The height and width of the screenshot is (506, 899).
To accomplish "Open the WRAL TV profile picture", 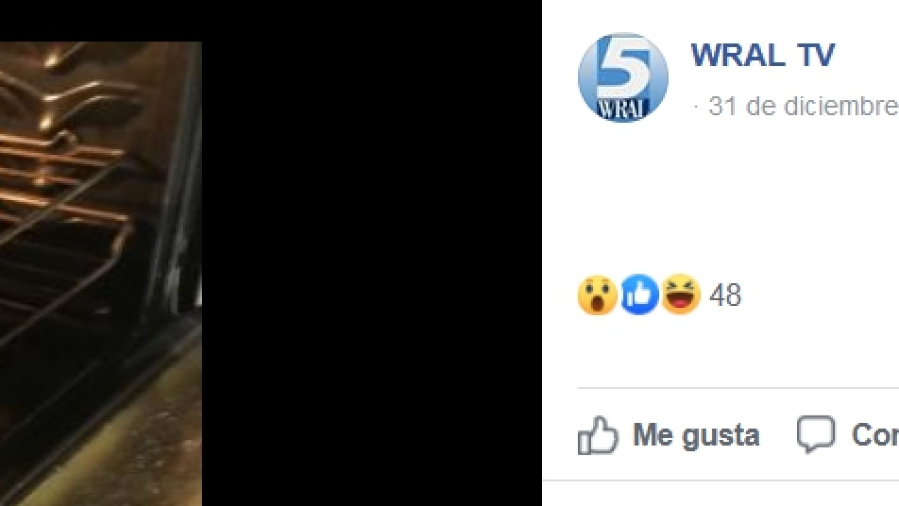I will click(623, 78).
